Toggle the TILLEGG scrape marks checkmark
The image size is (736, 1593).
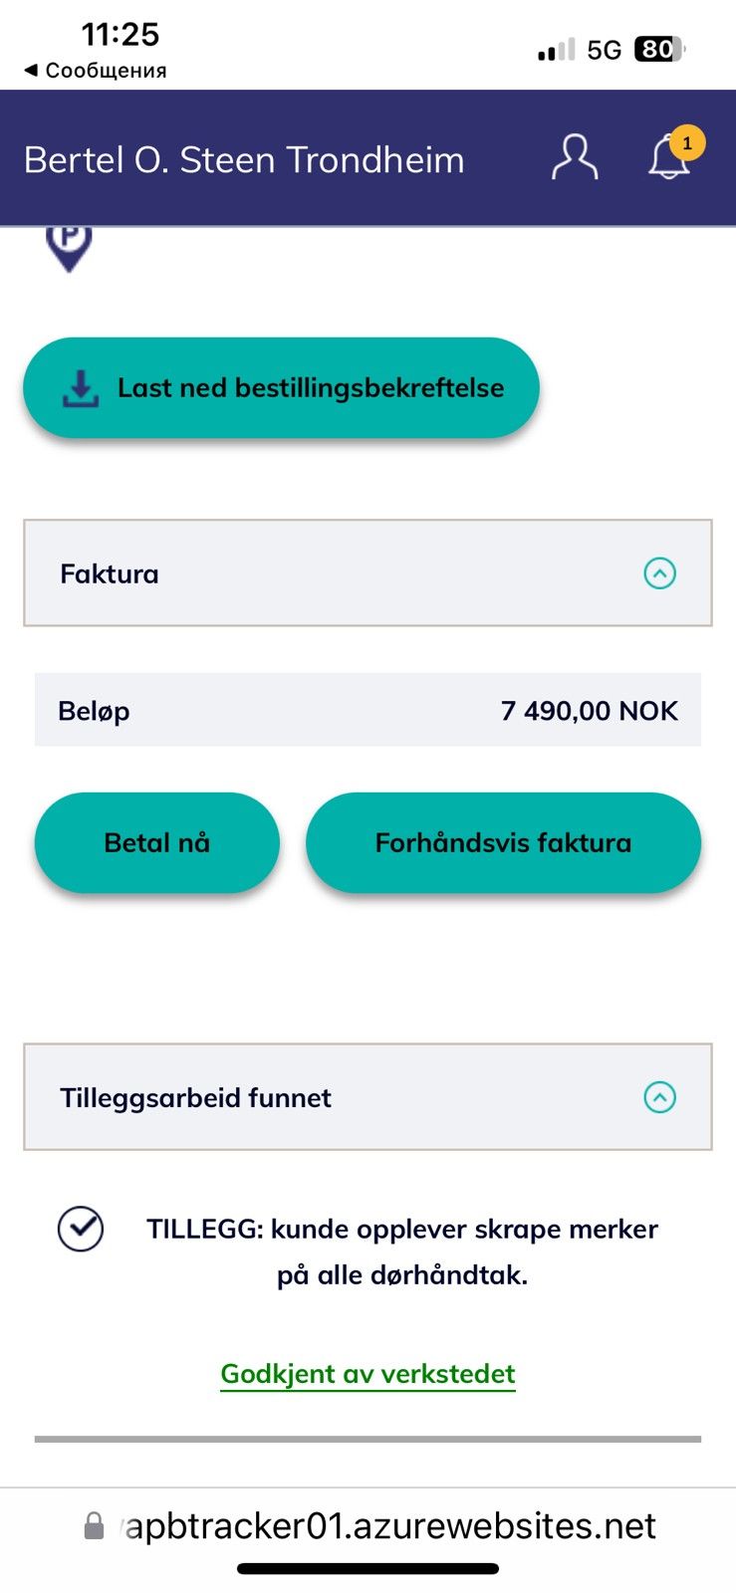pyautogui.click(x=81, y=1229)
